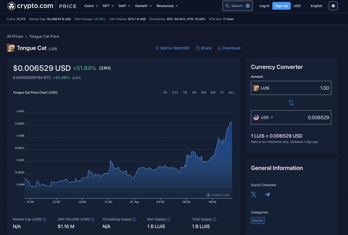Open the USD dropdown in converter

(x=267, y=117)
